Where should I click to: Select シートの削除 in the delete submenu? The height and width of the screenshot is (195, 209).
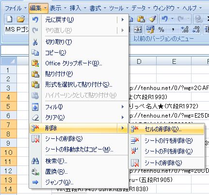166,163
